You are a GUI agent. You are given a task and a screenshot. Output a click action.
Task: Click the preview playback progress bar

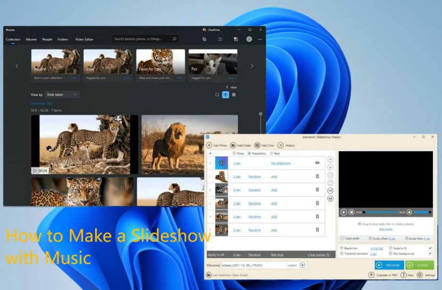coord(381,212)
